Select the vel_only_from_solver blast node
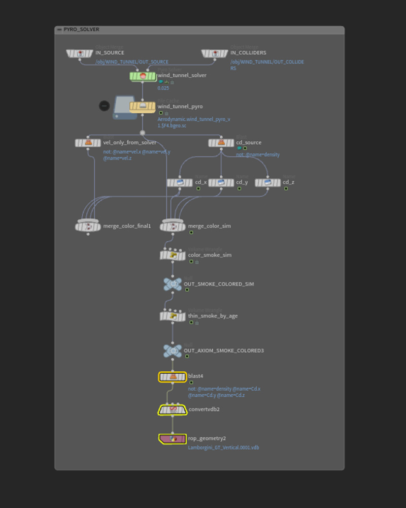The height and width of the screenshot is (508, 406). [x=88, y=143]
